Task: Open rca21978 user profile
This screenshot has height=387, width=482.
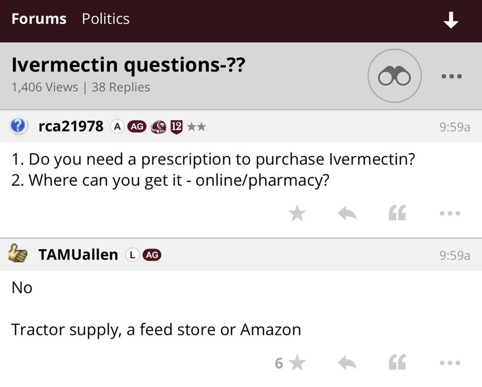Action: point(71,126)
